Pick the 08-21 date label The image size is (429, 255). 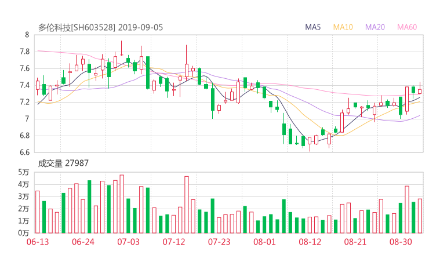coord(355,241)
